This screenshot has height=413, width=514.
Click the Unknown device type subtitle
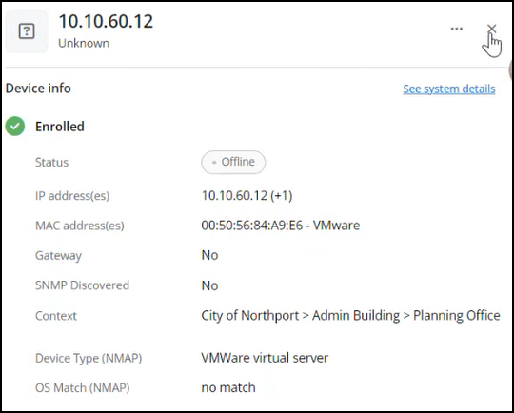[x=84, y=43]
